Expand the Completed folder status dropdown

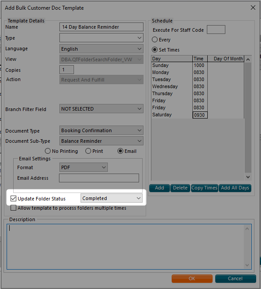[111, 198]
